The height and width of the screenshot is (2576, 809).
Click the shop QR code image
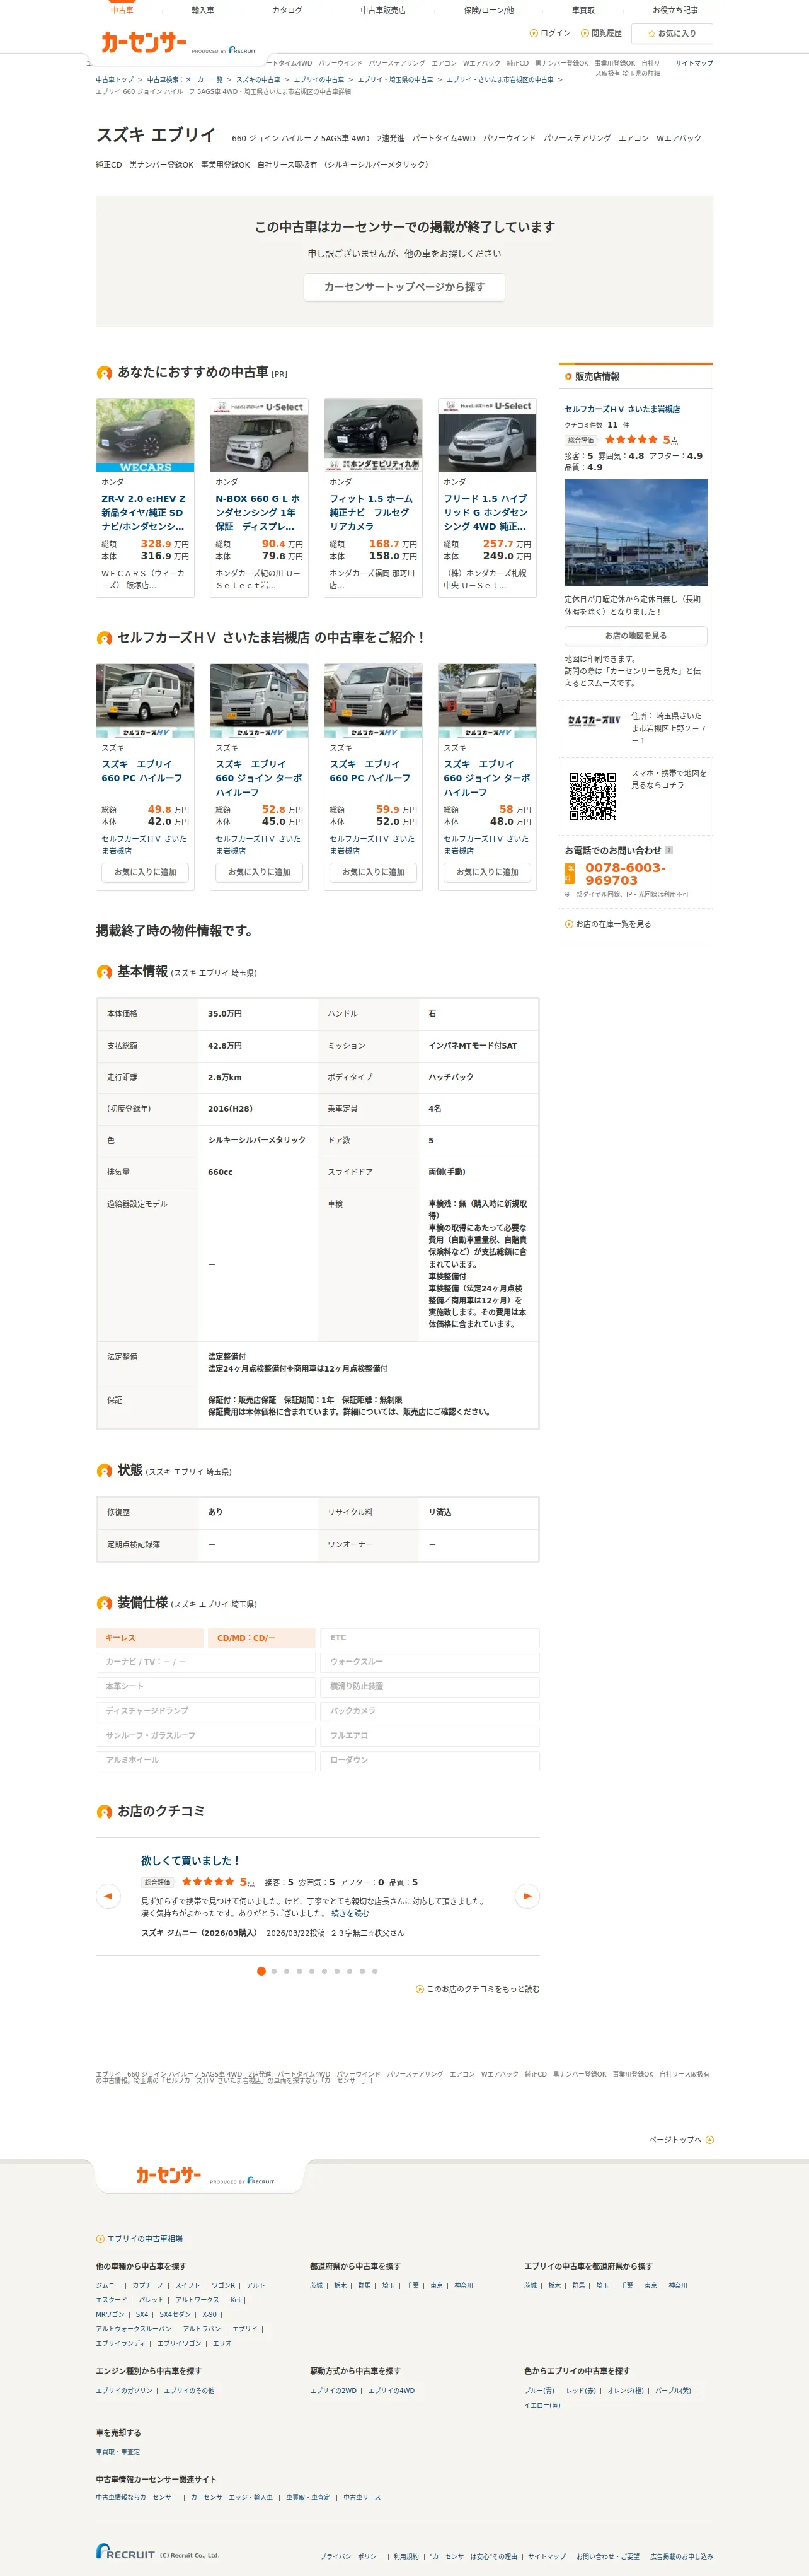pyautogui.click(x=592, y=795)
